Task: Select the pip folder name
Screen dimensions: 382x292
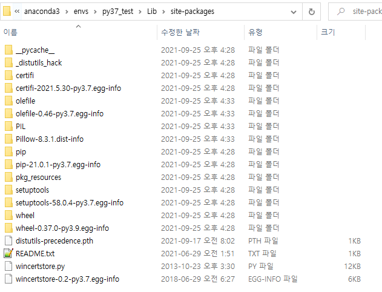Action: 21,151
